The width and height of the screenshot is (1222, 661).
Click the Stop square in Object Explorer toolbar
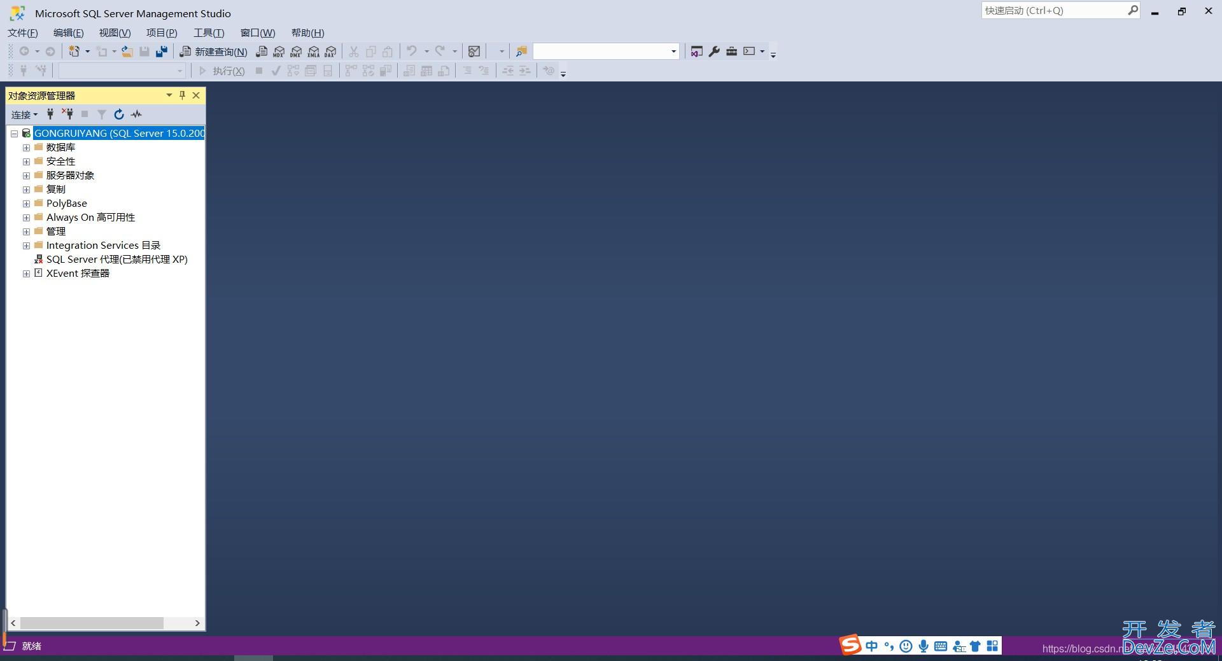click(x=85, y=115)
